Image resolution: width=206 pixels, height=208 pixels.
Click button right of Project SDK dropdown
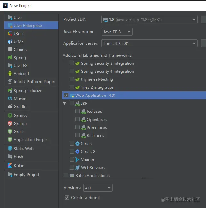203,20
